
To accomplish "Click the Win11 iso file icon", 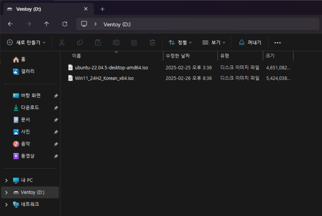I will (70, 78).
